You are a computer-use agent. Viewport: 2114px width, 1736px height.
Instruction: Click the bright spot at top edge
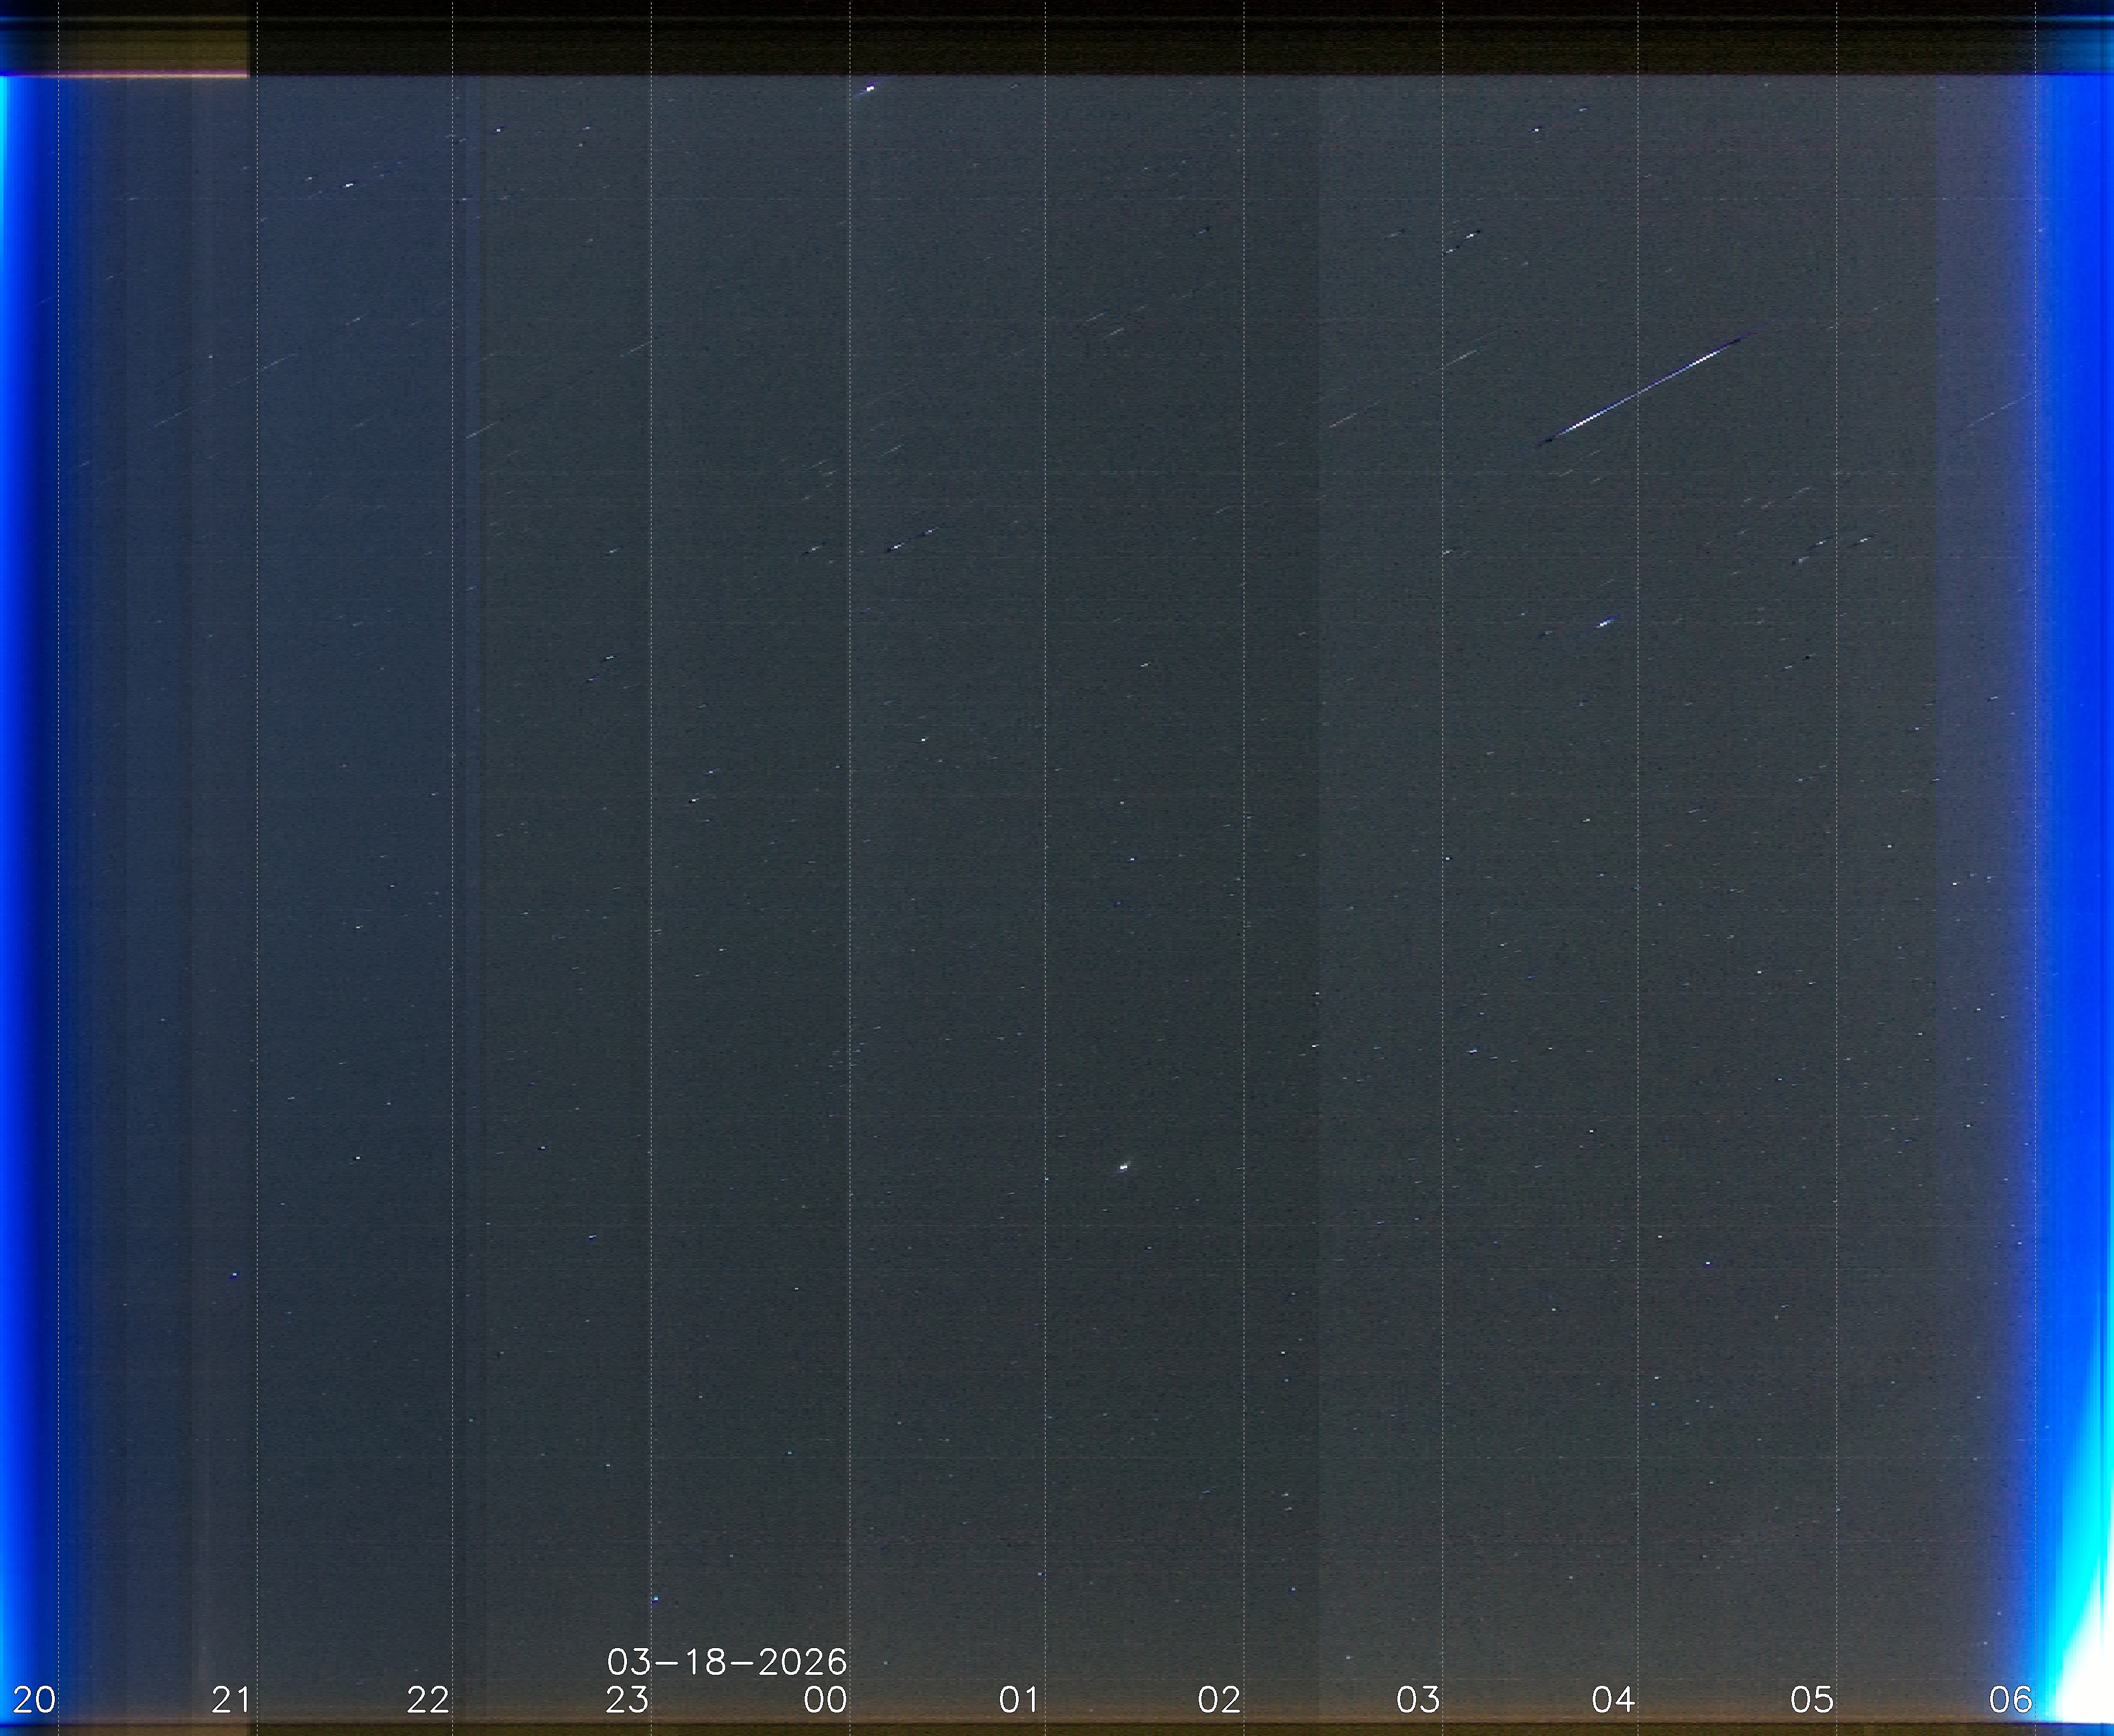coord(869,89)
